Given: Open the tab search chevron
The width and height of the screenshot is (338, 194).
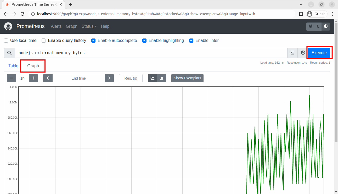Looking at the screenshot, I should (x=301, y=4).
